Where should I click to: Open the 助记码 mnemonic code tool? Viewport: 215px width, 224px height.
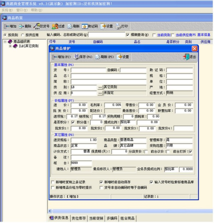pyautogui.click(x=90, y=26)
